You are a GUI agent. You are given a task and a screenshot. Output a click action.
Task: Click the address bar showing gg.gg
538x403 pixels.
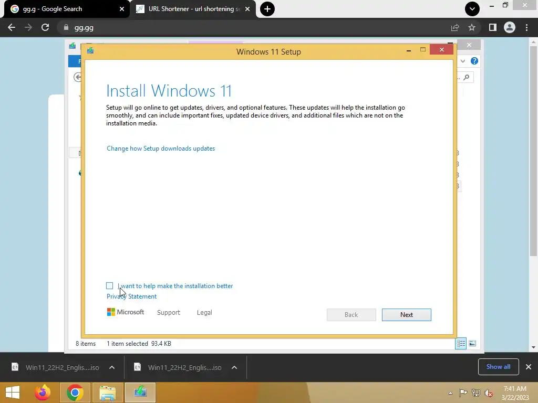[254, 28]
